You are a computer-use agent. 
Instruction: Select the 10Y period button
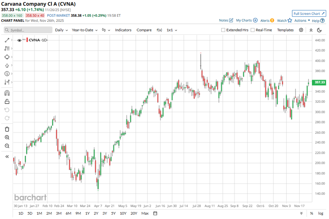(123, 213)
